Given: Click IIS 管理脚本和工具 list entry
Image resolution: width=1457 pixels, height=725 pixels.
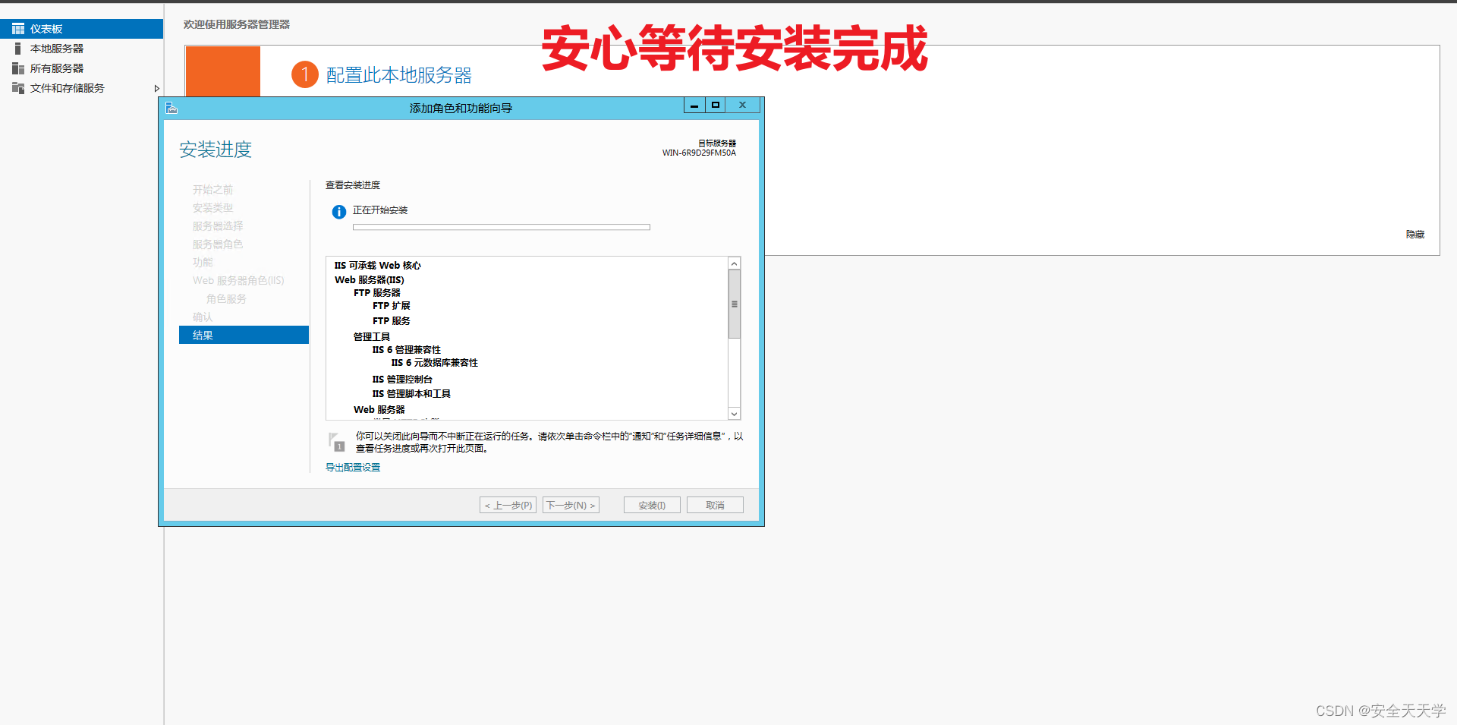Looking at the screenshot, I should pos(411,394).
